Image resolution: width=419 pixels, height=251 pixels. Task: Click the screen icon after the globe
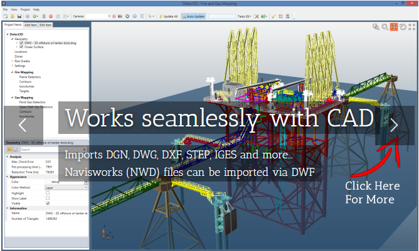coord(142,16)
